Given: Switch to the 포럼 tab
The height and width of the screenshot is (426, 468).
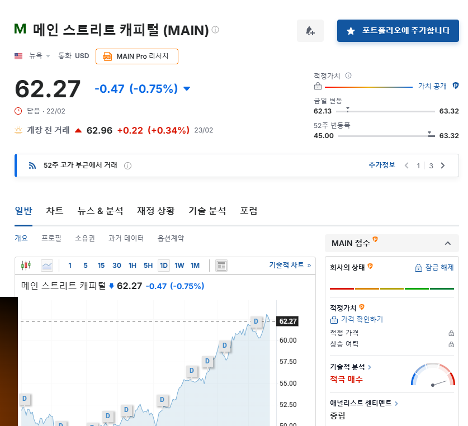Looking at the screenshot, I should (249, 211).
